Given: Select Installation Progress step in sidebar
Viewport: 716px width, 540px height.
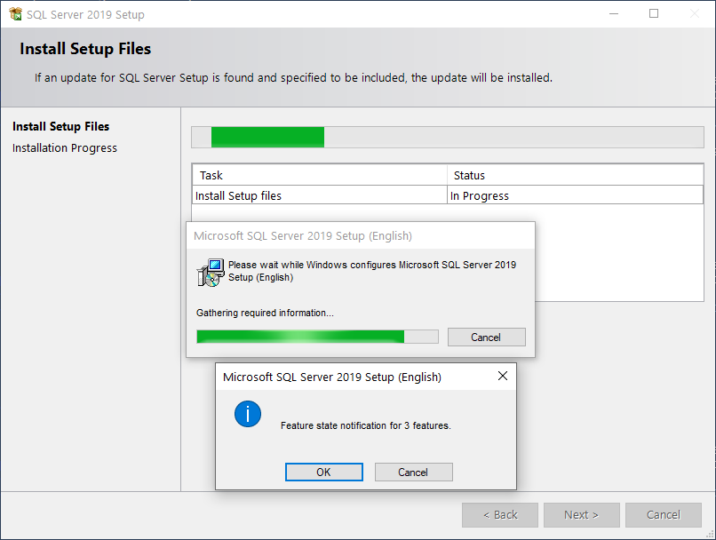Looking at the screenshot, I should tap(64, 148).
